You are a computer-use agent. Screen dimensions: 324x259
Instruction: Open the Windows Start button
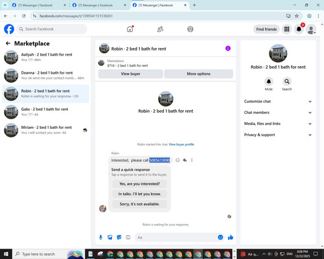[x=6, y=254]
